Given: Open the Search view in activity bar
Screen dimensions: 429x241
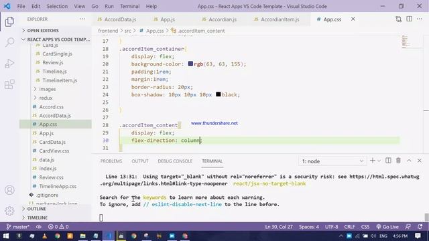Looking at the screenshot, I should click(9, 42).
